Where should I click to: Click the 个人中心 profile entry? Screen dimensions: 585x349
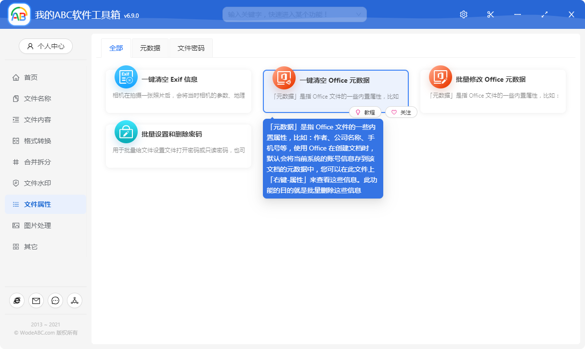[x=46, y=46]
